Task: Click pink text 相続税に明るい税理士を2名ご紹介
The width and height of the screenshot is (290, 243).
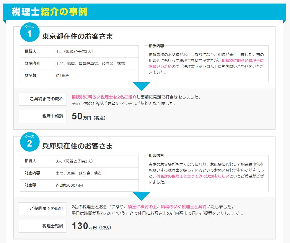Action: click(104, 97)
